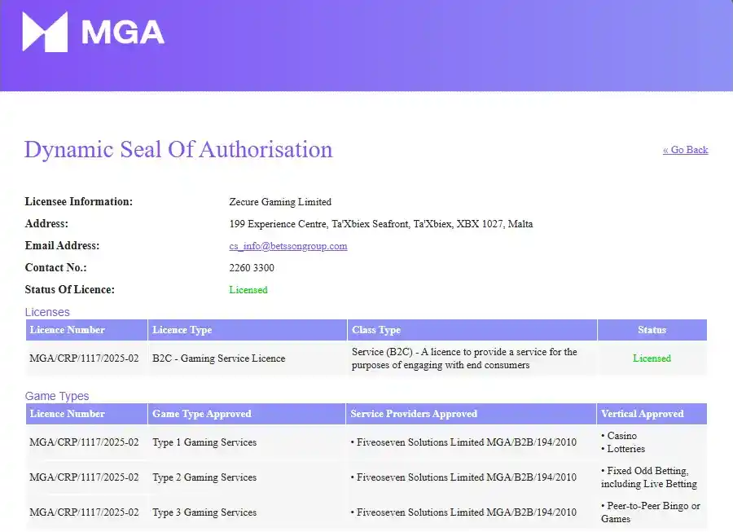Go back via the Go Back link
Viewport: 733px width, 532px height.
point(685,150)
